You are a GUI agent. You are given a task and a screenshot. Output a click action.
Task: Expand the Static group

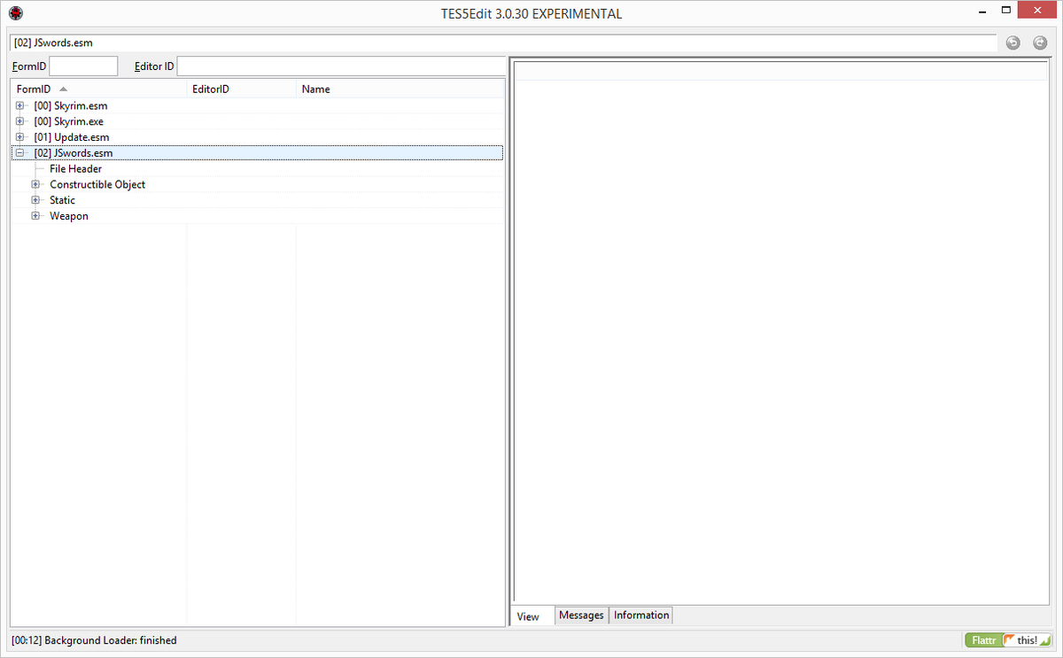[36, 201]
